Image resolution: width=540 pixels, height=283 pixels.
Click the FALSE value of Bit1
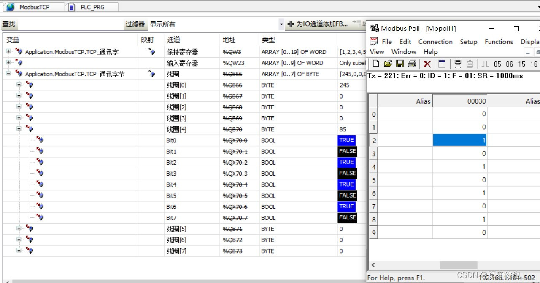coord(348,151)
